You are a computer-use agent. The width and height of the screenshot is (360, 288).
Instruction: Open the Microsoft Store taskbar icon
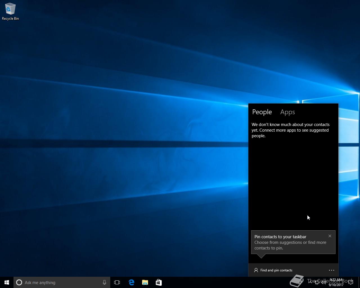pyautogui.click(x=159, y=282)
